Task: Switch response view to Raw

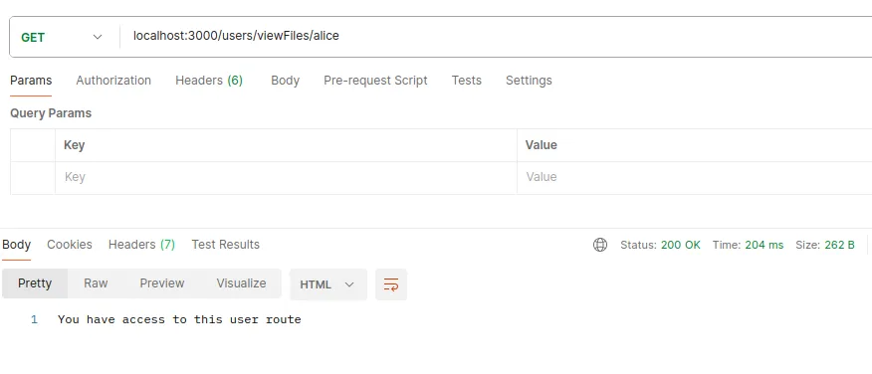Action: [x=96, y=283]
